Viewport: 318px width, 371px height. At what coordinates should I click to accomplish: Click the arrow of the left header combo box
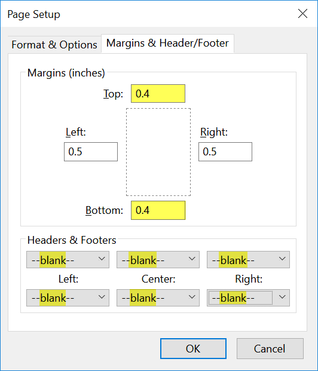(102, 259)
